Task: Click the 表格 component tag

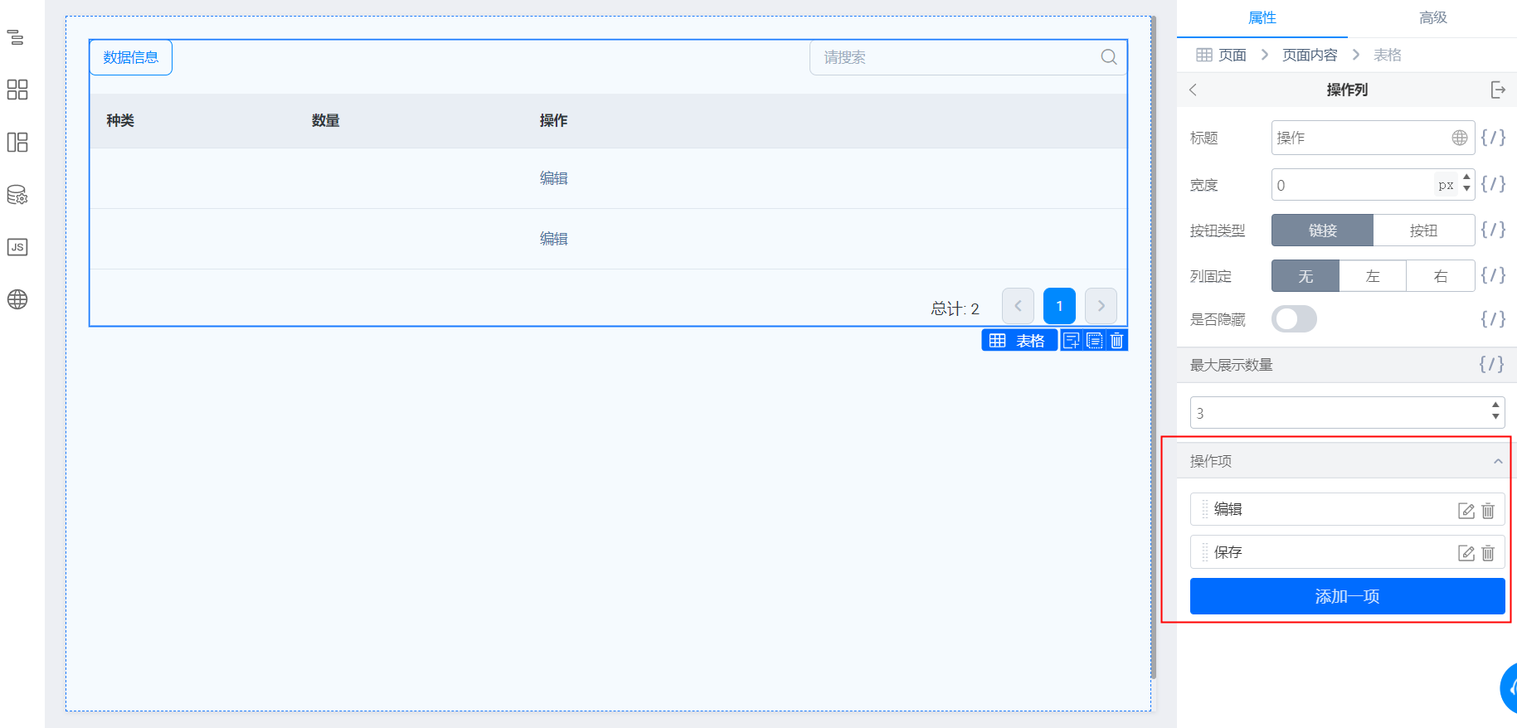Action: 1019,341
